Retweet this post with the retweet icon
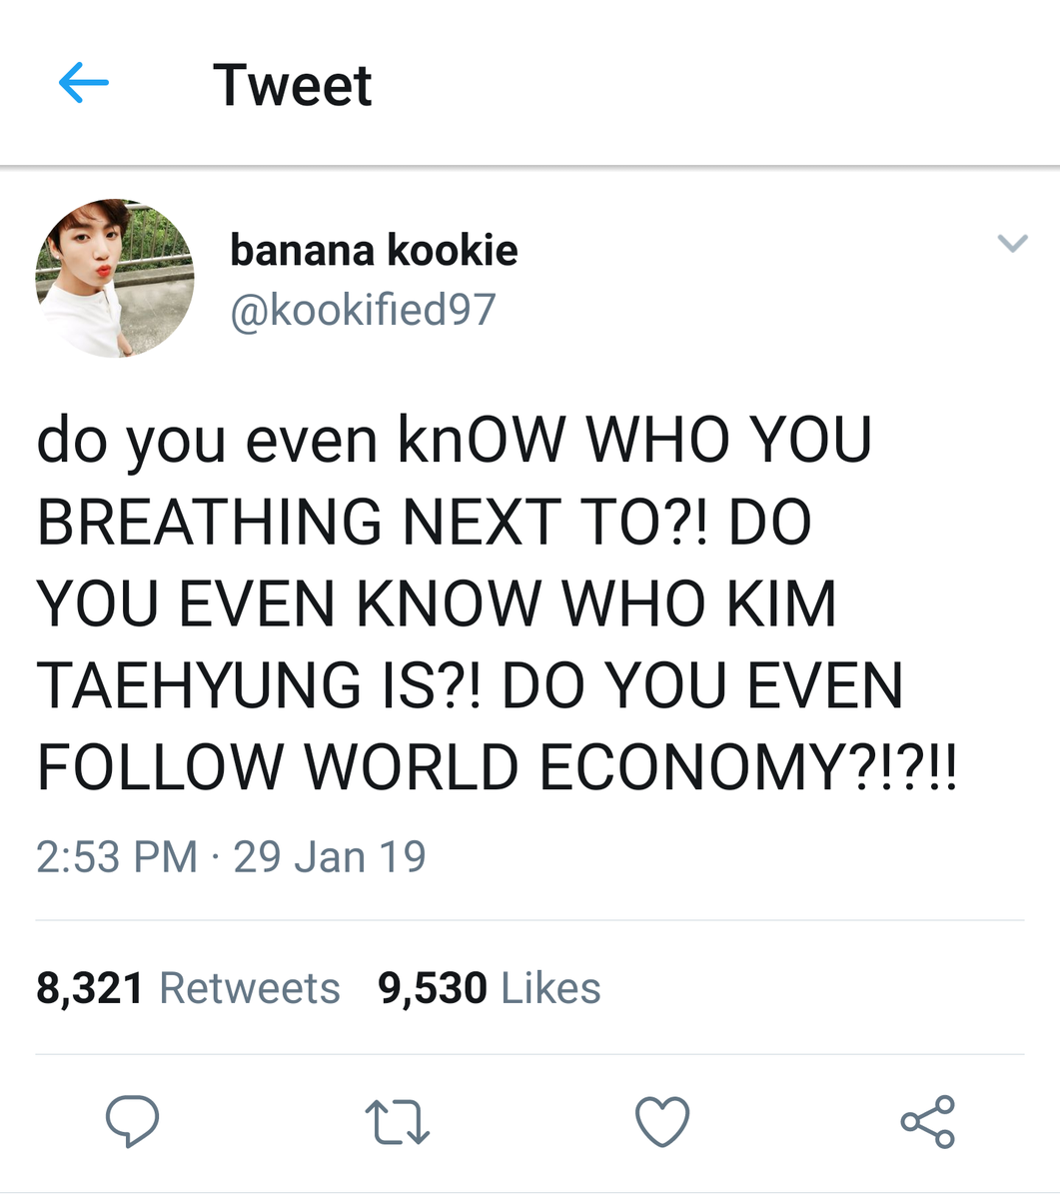 398,1121
